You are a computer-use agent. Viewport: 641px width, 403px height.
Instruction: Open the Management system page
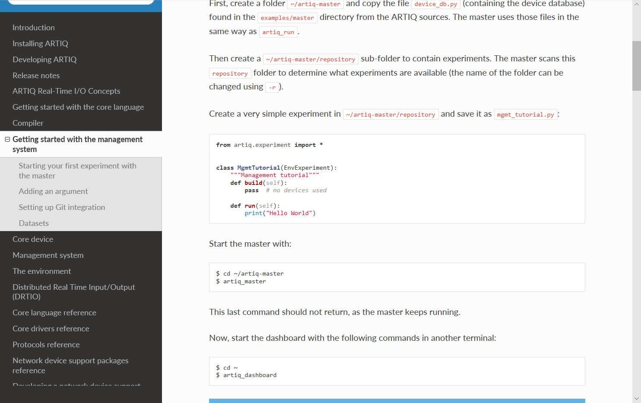click(x=48, y=255)
